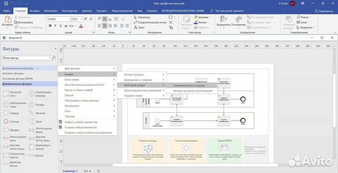Open the Вставка ribbon tab
Screen dimensions: 338x173
click(x=35, y=11)
